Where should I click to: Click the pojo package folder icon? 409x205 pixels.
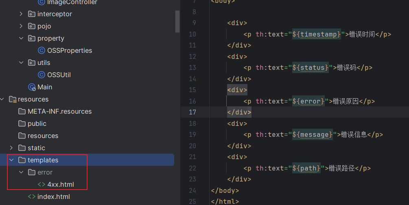(x=32, y=26)
